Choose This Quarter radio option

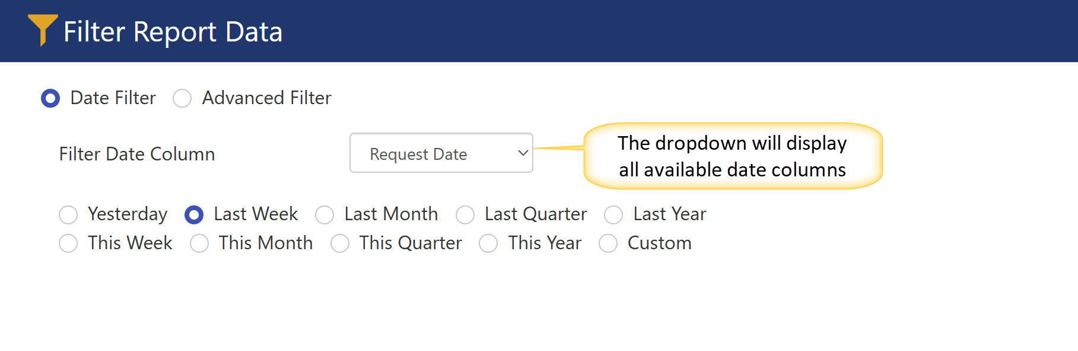(x=340, y=243)
